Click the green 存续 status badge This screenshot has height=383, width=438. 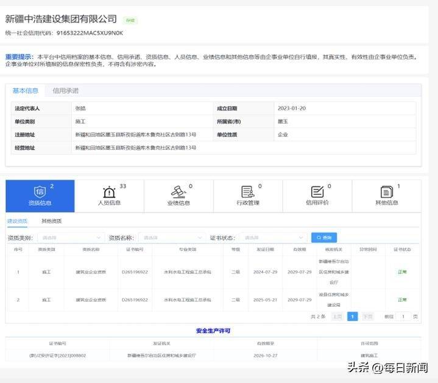(130, 20)
